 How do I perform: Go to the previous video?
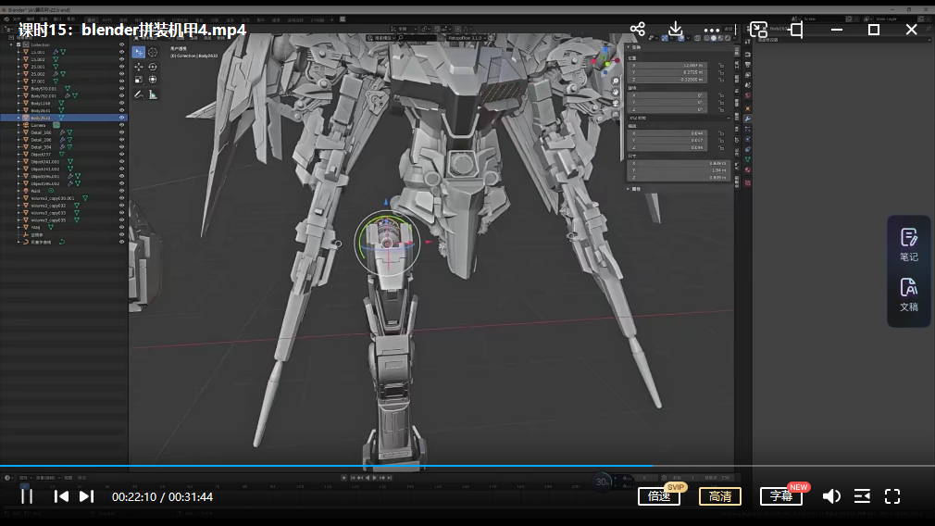tap(61, 496)
